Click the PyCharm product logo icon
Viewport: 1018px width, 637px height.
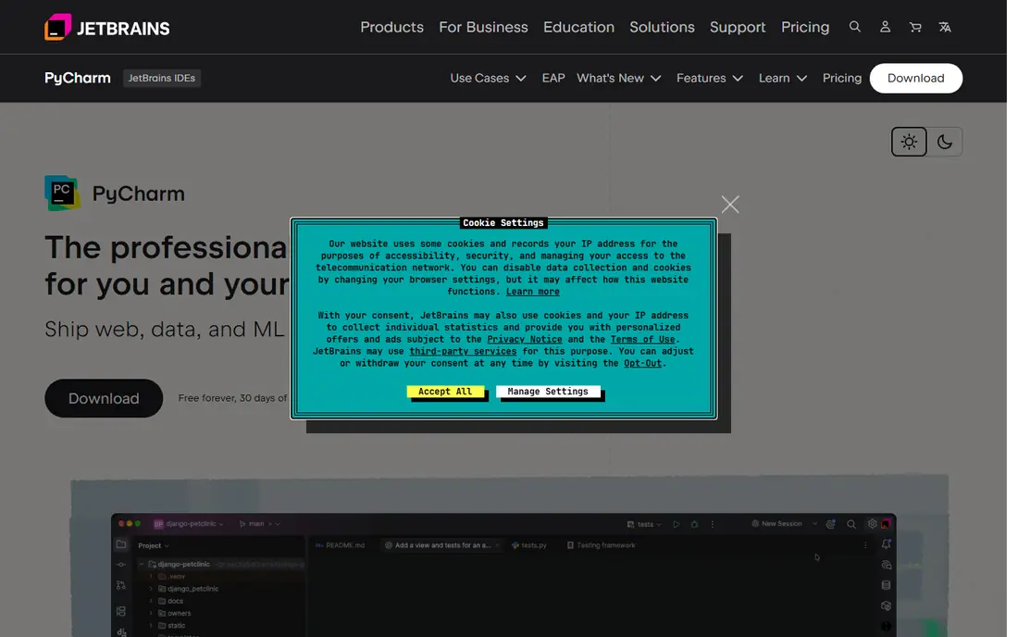62,193
